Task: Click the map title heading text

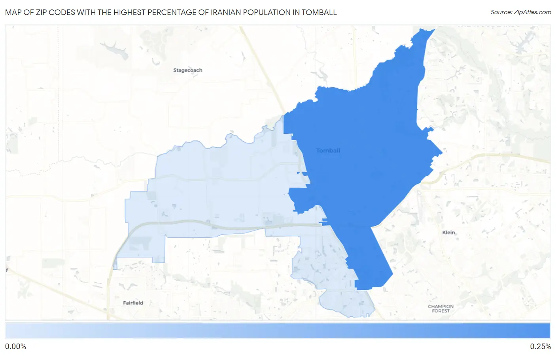Action: point(171,12)
